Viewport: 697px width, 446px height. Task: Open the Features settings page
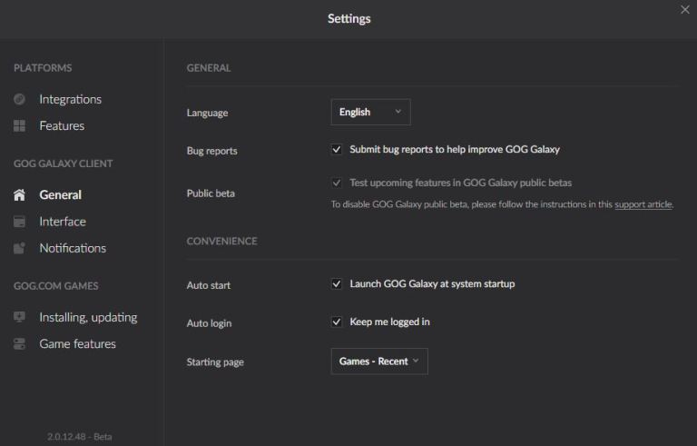pos(62,125)
